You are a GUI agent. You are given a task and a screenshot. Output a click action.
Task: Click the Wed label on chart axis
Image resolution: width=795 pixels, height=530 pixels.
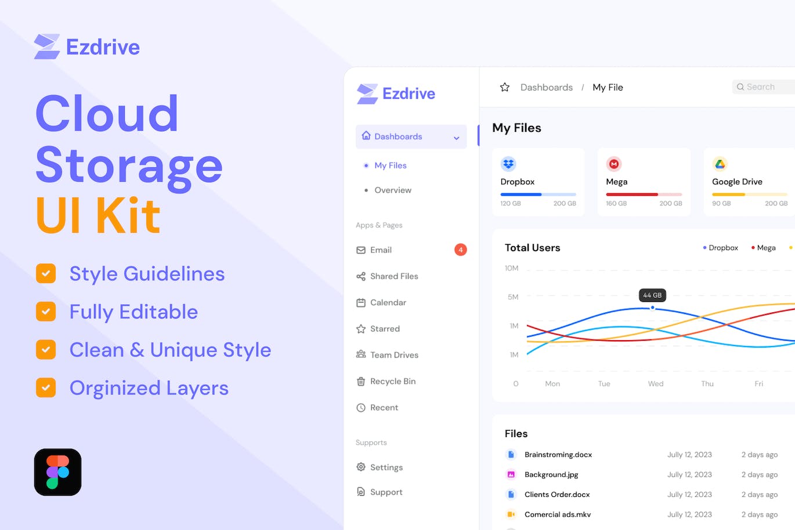click(656, 384)
